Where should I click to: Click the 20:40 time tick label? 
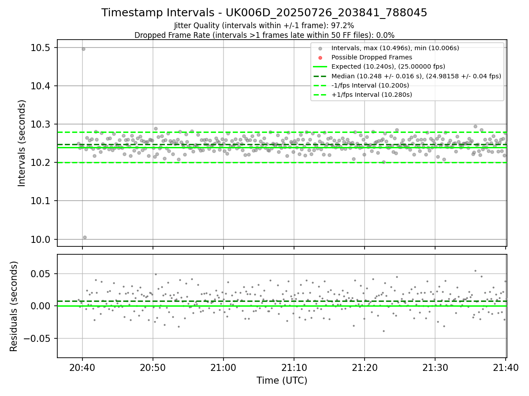click(x=82, y=368)
